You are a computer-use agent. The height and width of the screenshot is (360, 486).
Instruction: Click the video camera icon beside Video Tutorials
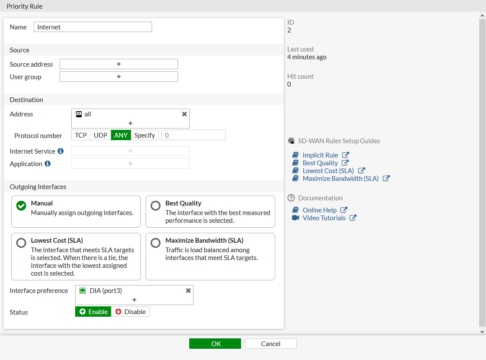coord(295,218)
